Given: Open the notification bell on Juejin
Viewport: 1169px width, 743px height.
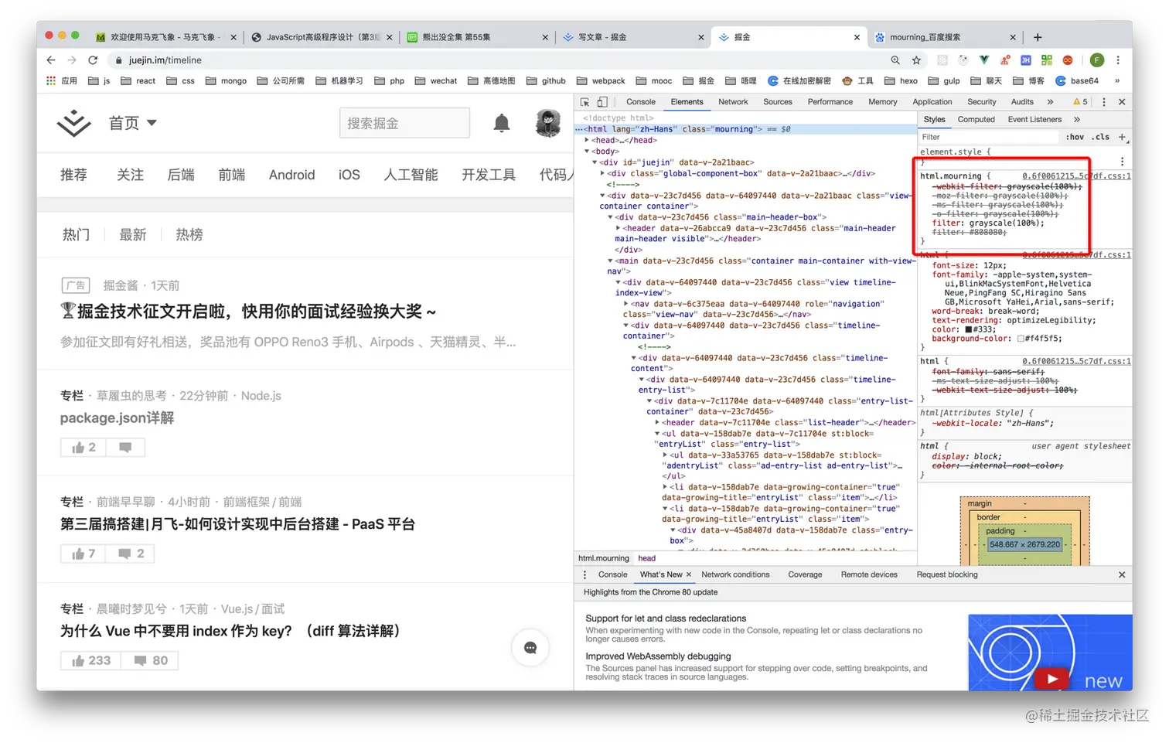Looking at the screenshot, I should [502, 123].
